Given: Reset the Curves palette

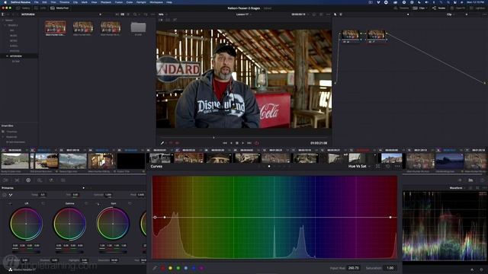Looking at the screenshot, I should click(388, 167).
